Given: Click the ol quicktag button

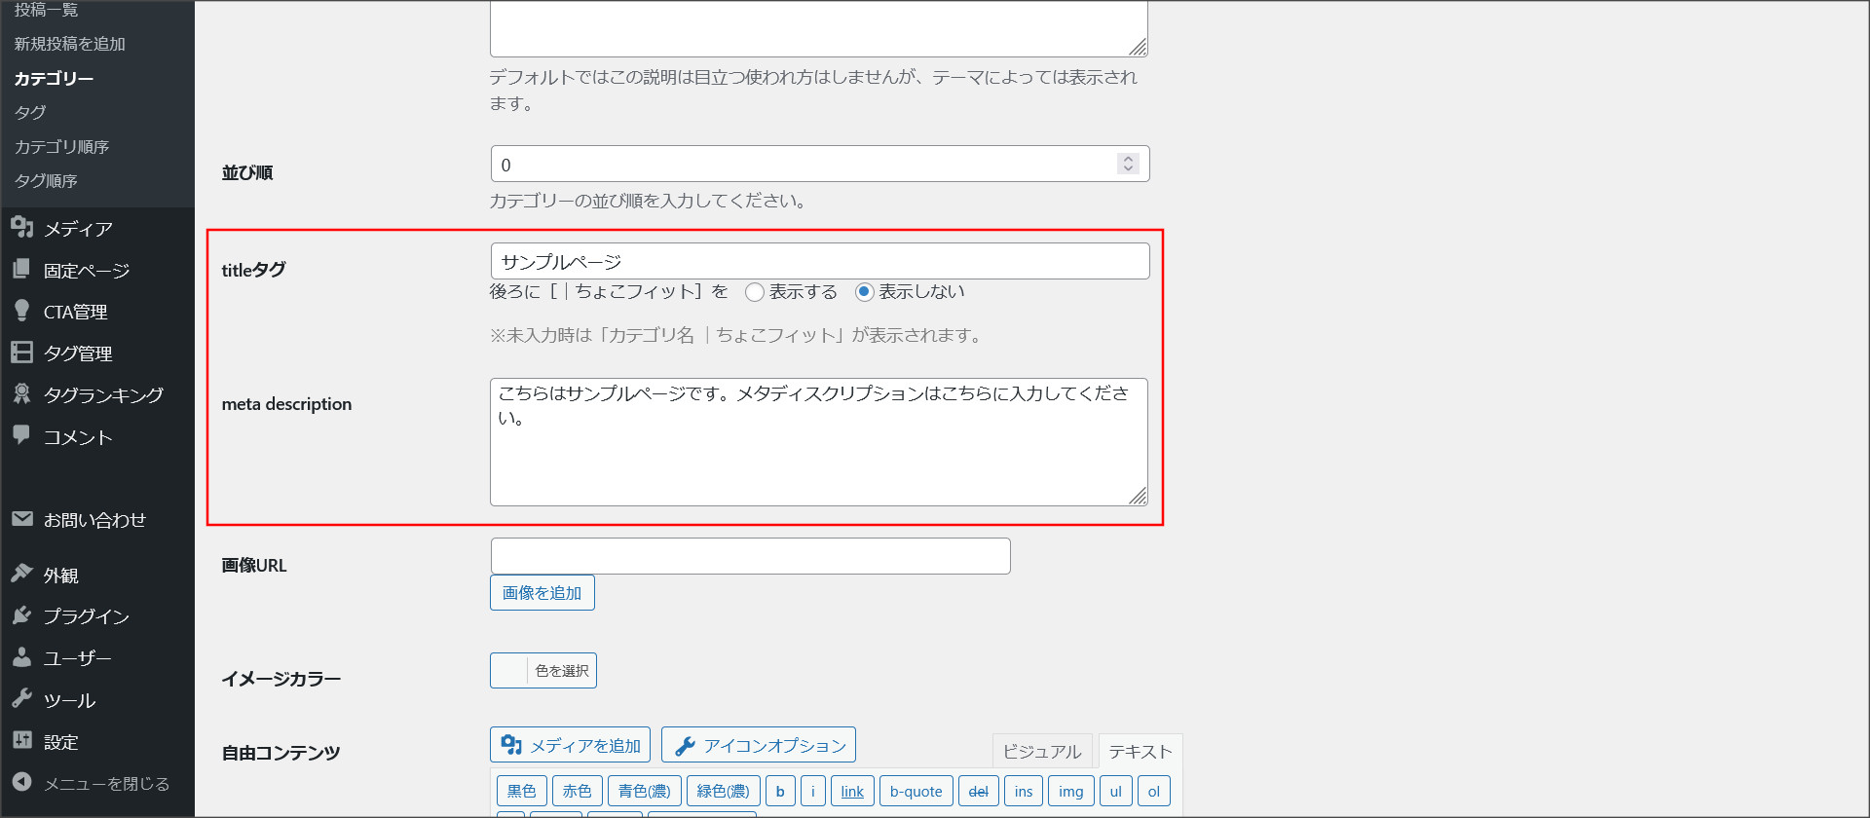Looking at the screenshot, I should [x=1154, y=791].
